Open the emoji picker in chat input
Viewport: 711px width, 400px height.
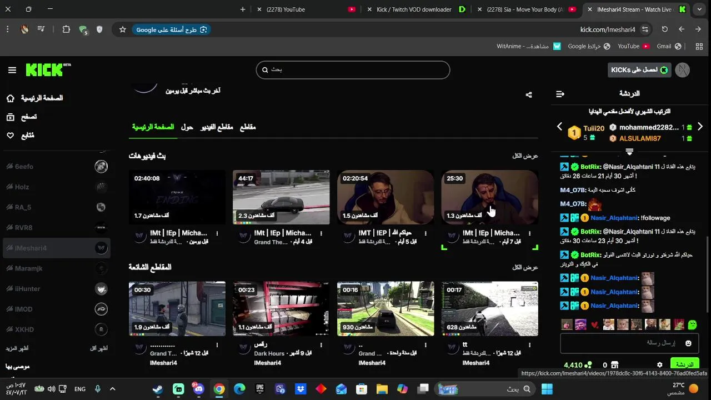pos(688,343)
